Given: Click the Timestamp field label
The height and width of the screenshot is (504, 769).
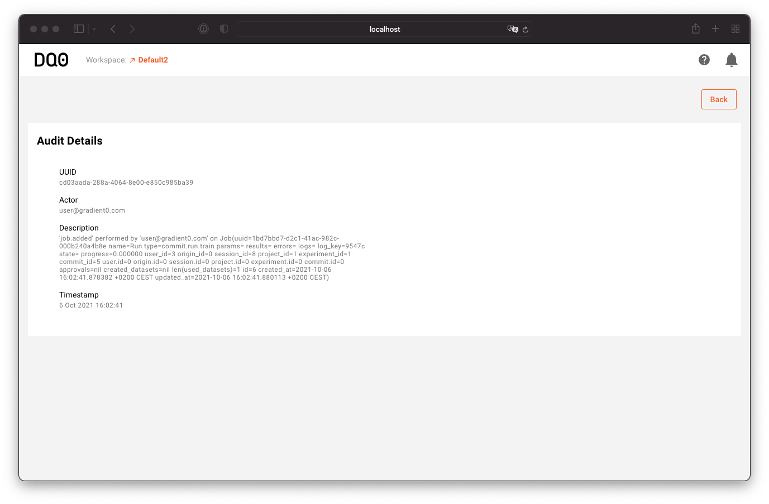Looking at the screenshot, I should 79,295.
